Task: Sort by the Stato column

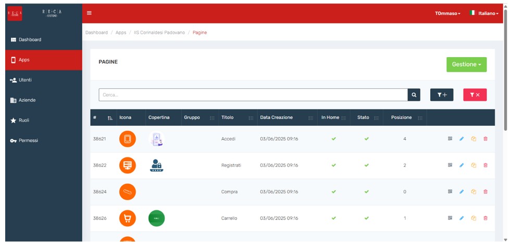Action: pyautogui.click(x=376, y=118)
